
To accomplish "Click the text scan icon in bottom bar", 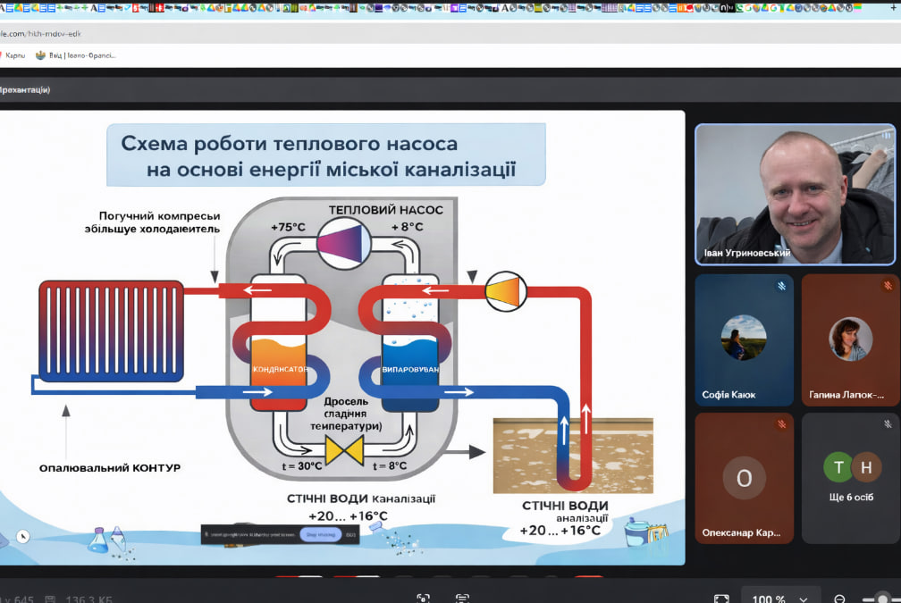I will click(x=462, y=599).
